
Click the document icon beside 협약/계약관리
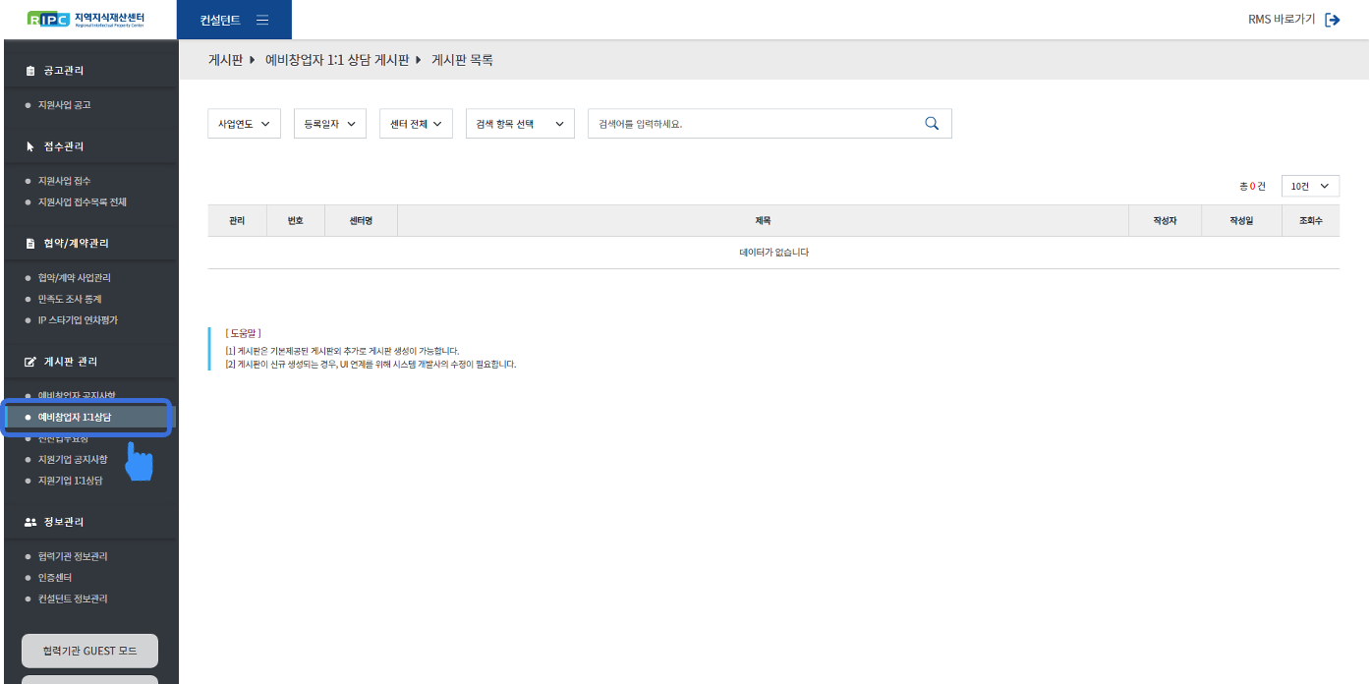pos(30,244)
